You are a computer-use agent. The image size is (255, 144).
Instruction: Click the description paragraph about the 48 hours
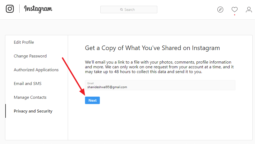pyautogui.click(x=159, y=67)
